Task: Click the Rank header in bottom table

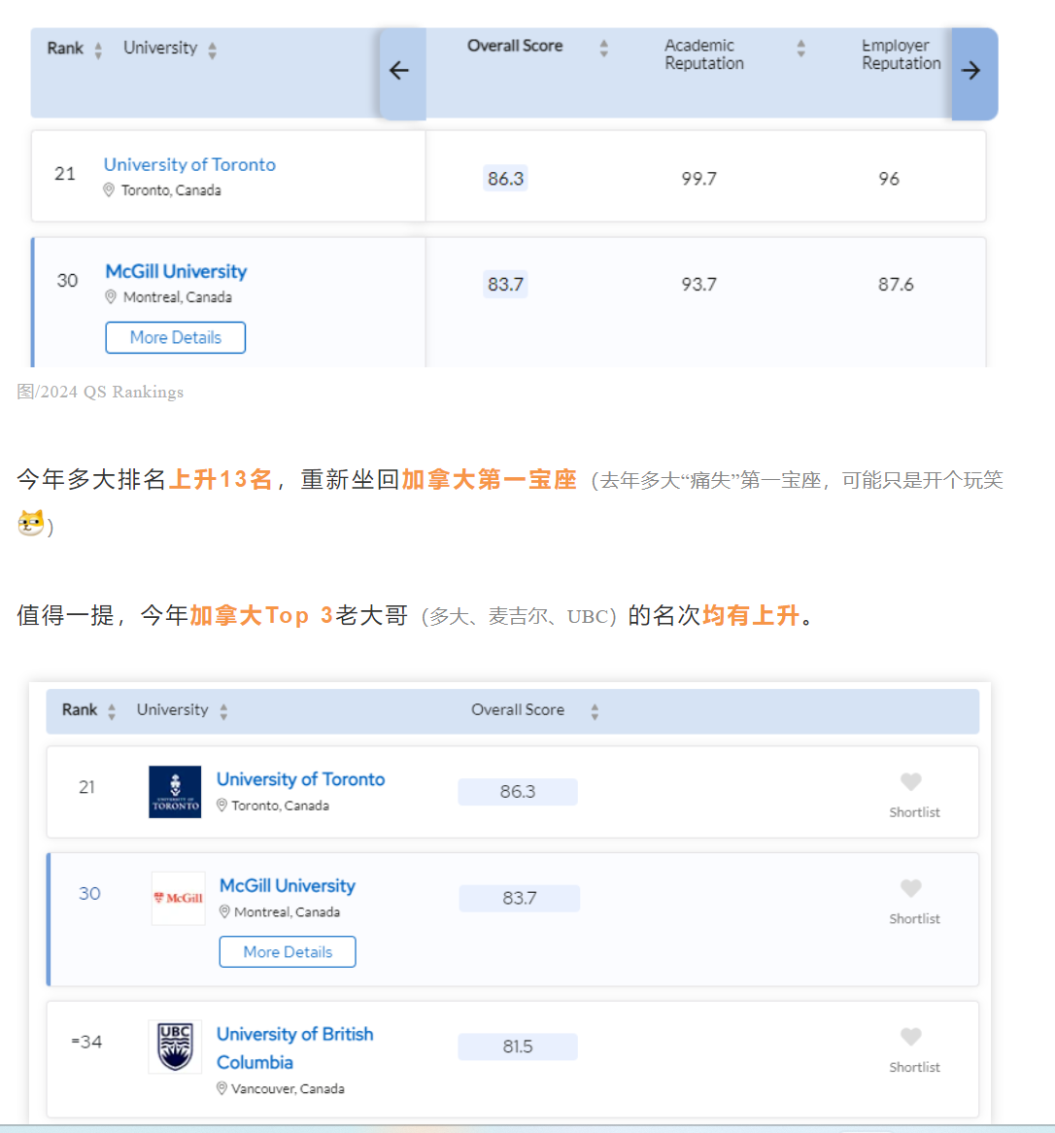Action: click(80, 709)
